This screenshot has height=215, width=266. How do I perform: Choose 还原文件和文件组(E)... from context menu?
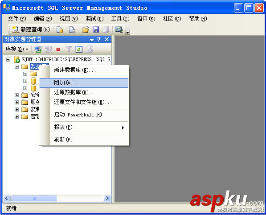pos(84,102)
